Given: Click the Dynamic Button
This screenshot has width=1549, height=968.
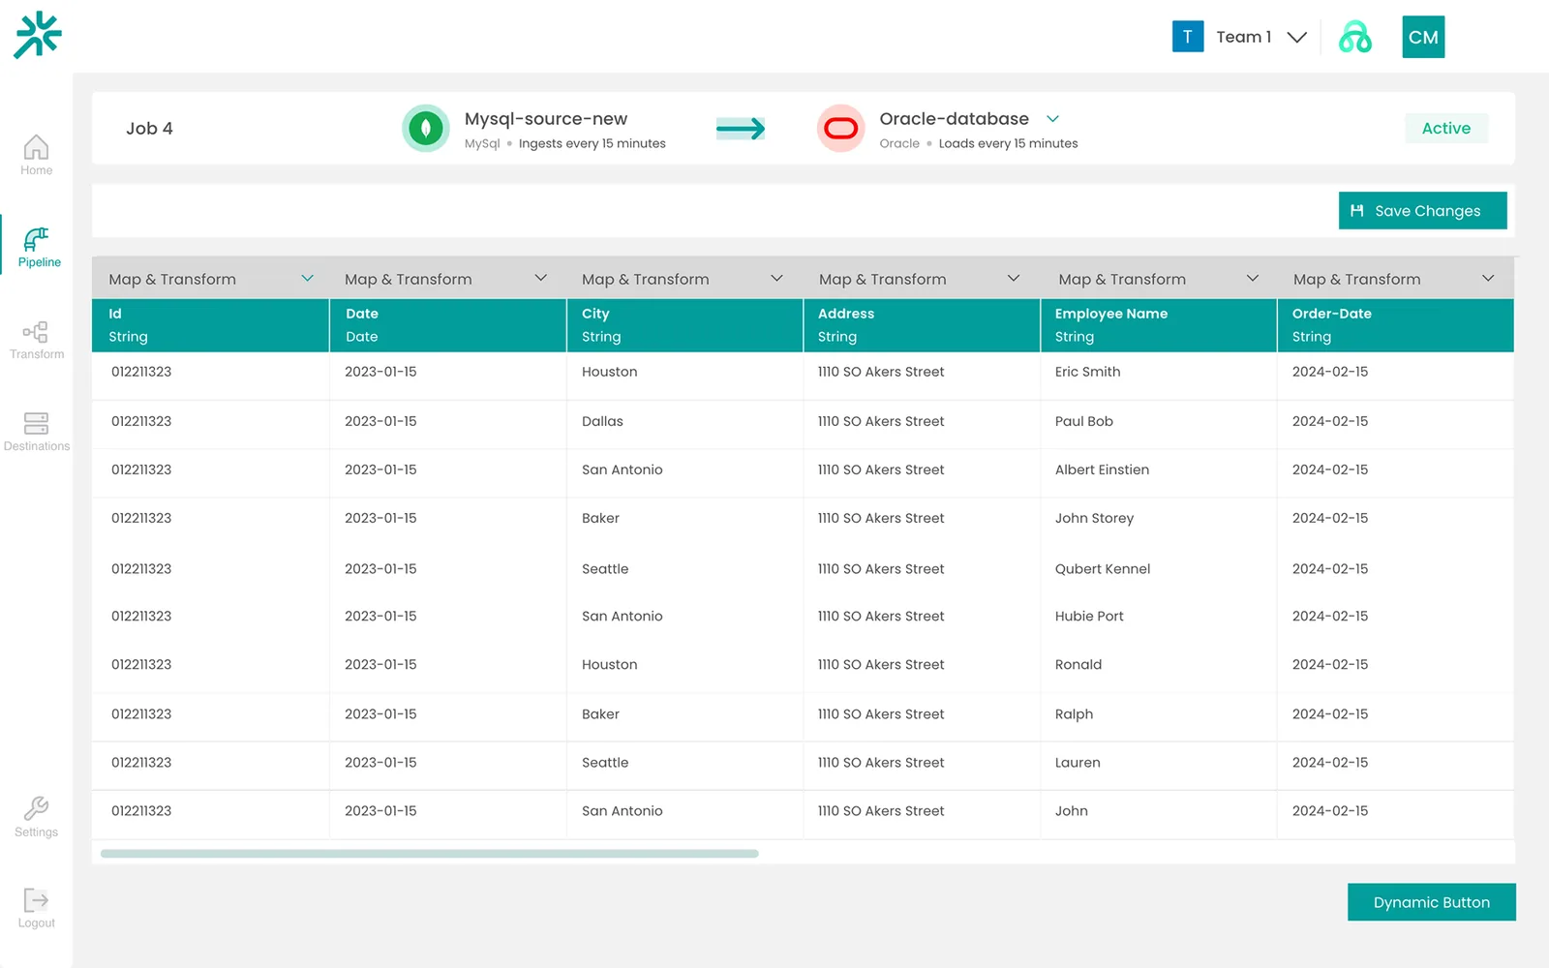Looking at the screenshot, I should point(1432,902).
